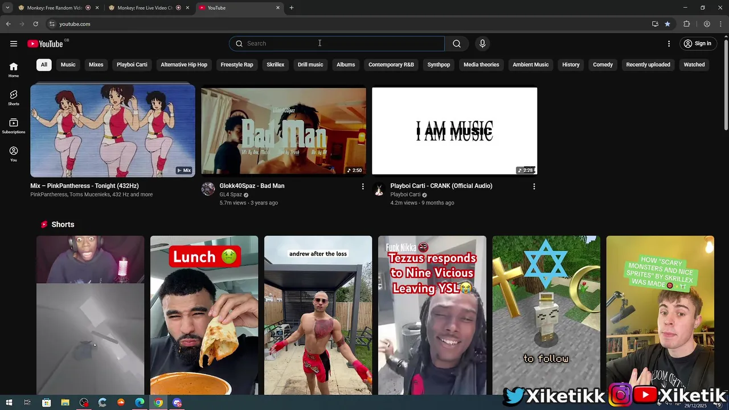Select the Alternative Hip Hop chip
The height and width of the screenshot is (410, 729).
click(x=184, y=65)
